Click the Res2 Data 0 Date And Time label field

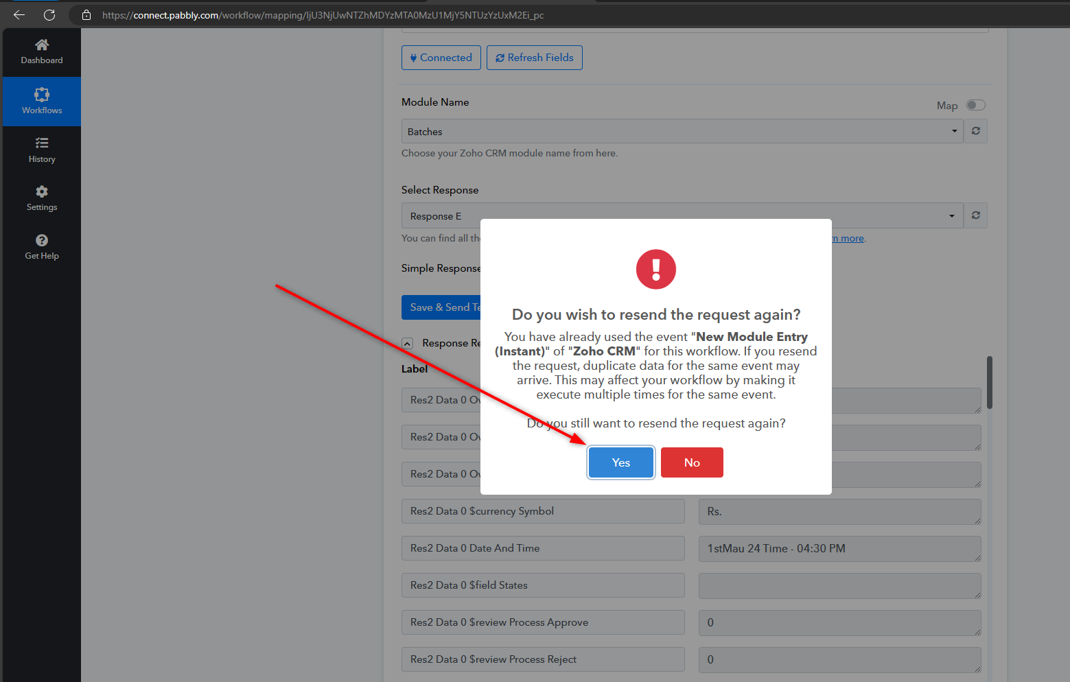543,548
